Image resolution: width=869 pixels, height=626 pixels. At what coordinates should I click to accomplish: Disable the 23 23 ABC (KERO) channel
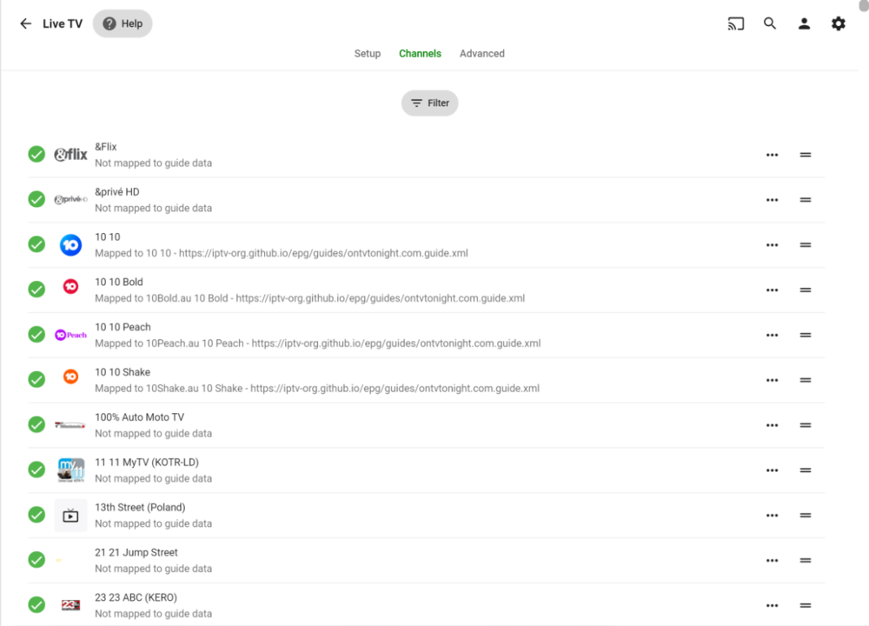coord(36,604)
